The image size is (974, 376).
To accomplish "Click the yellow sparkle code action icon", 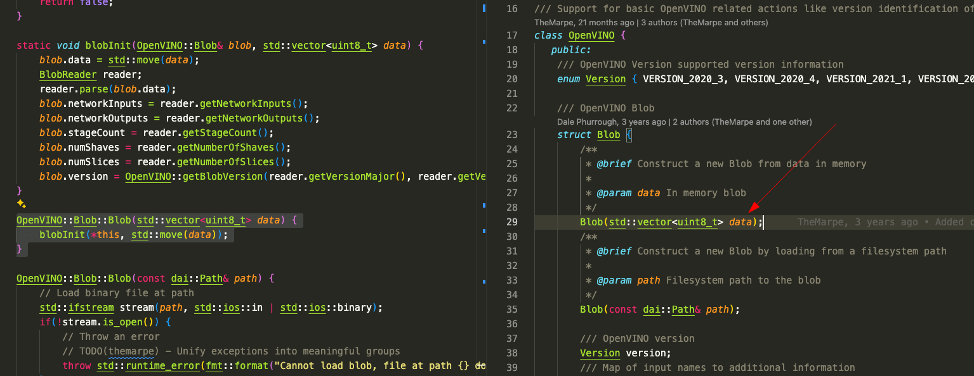I will click(x=21, y=204).
